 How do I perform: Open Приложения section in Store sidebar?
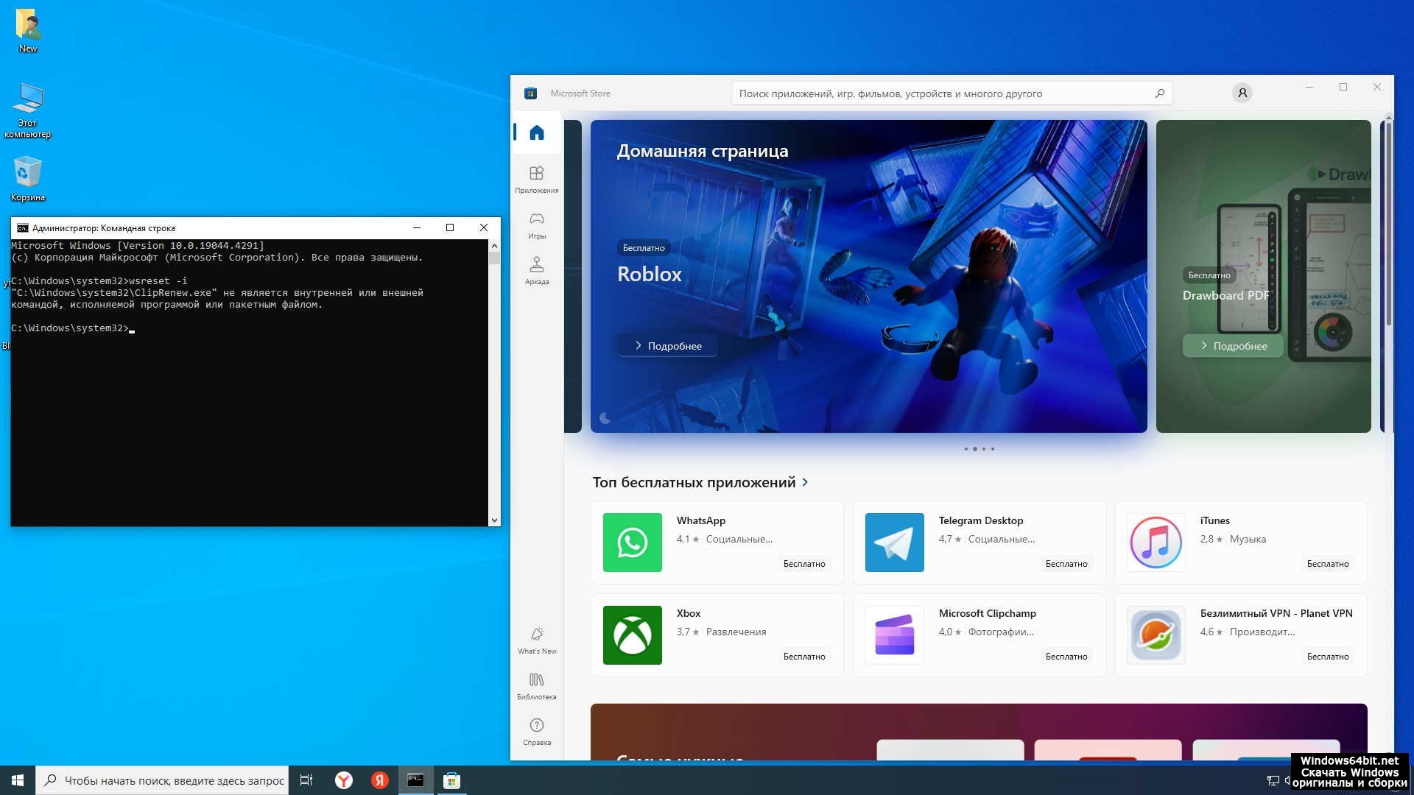click(x=536, y=179)
